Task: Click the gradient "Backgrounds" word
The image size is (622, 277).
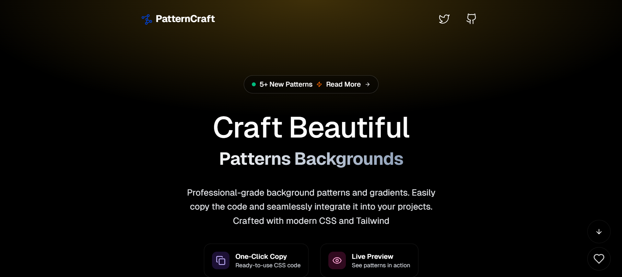Action: point(348,159)
